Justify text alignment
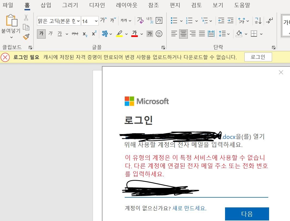 coord(202,34)
